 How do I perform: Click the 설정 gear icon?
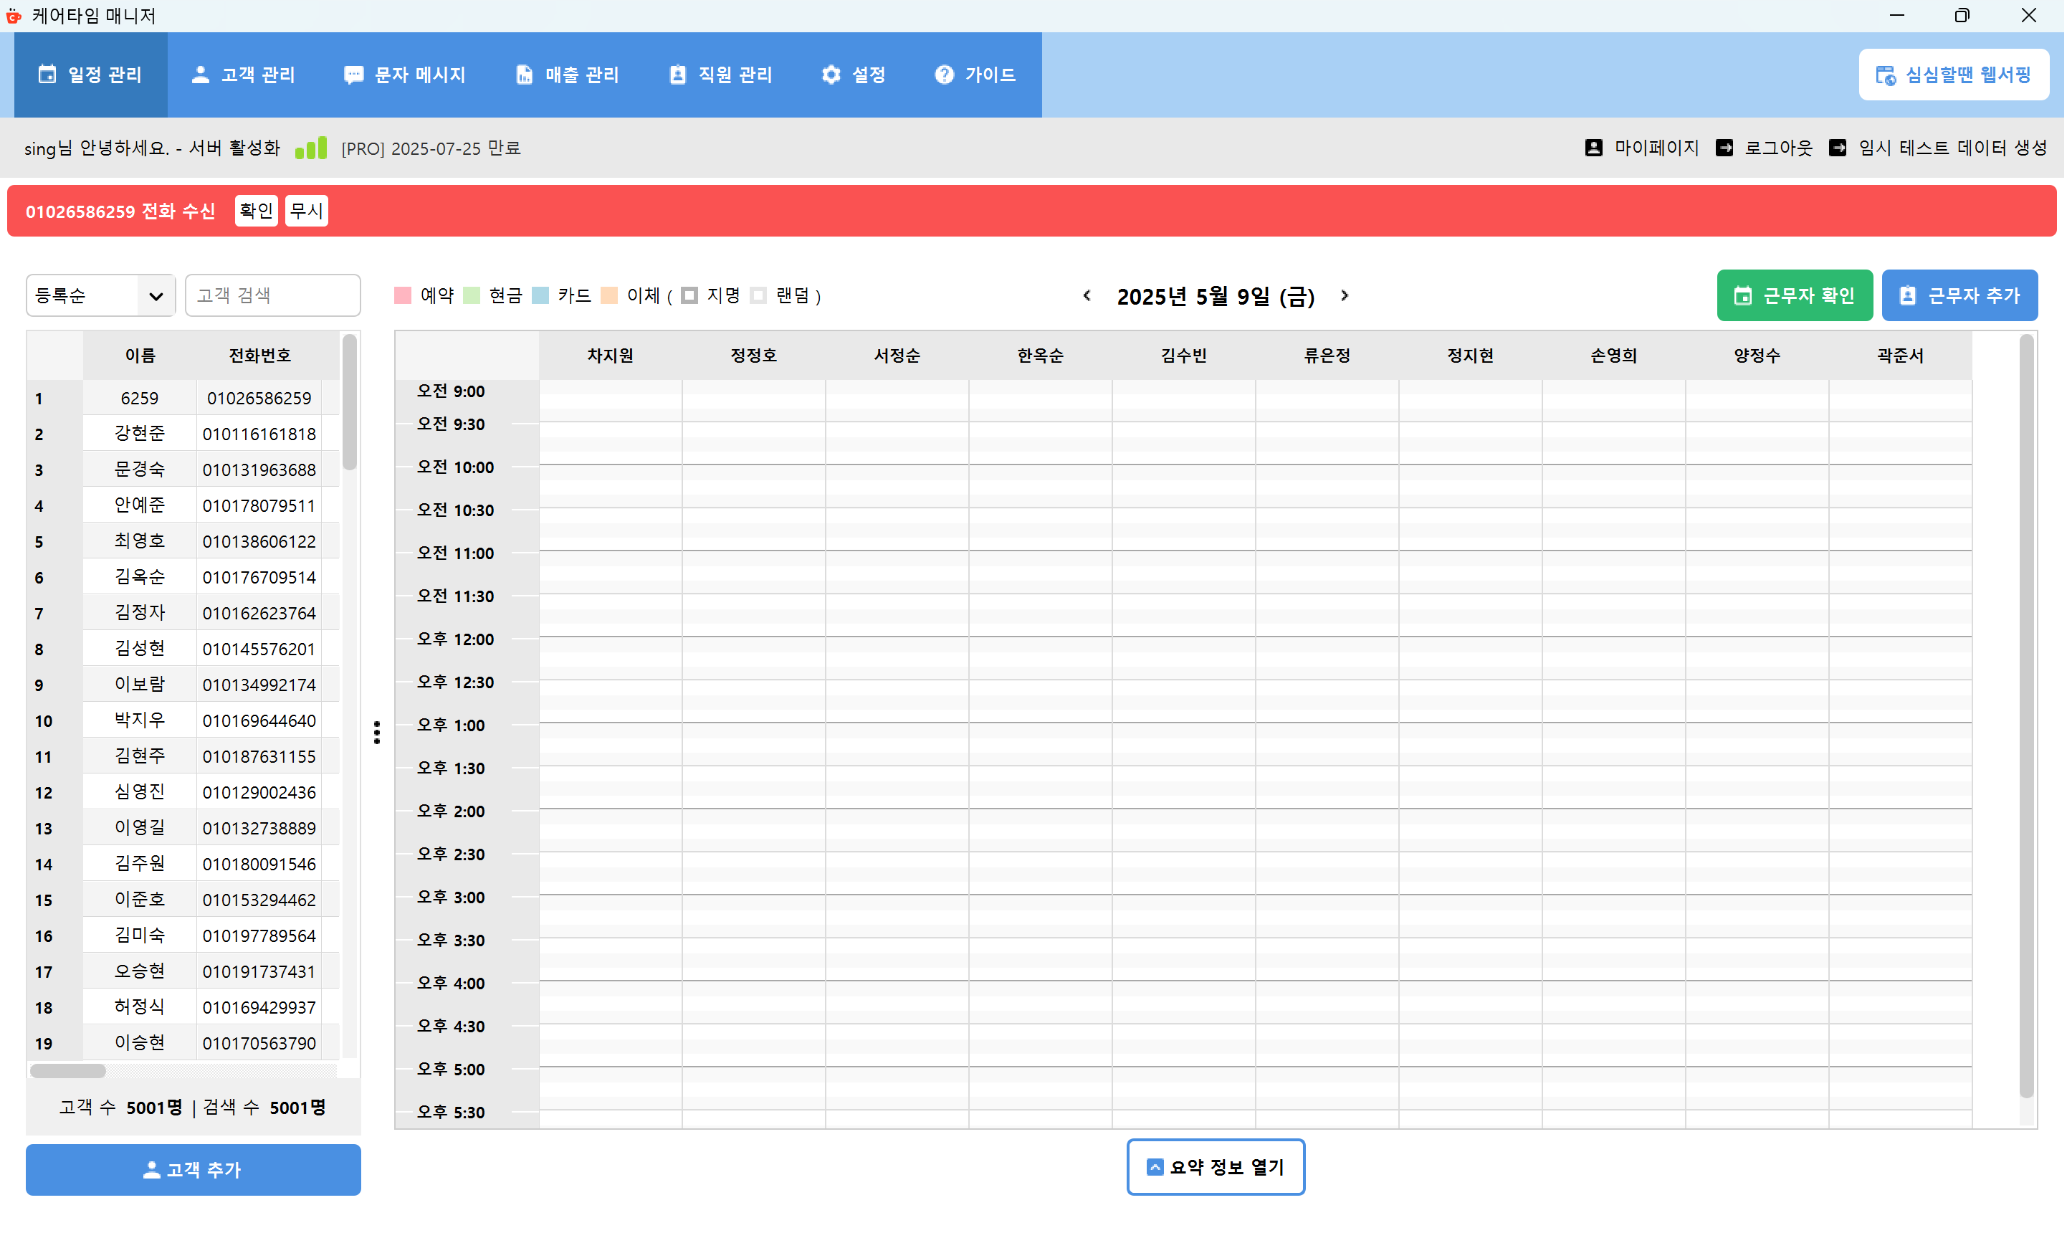831,75
